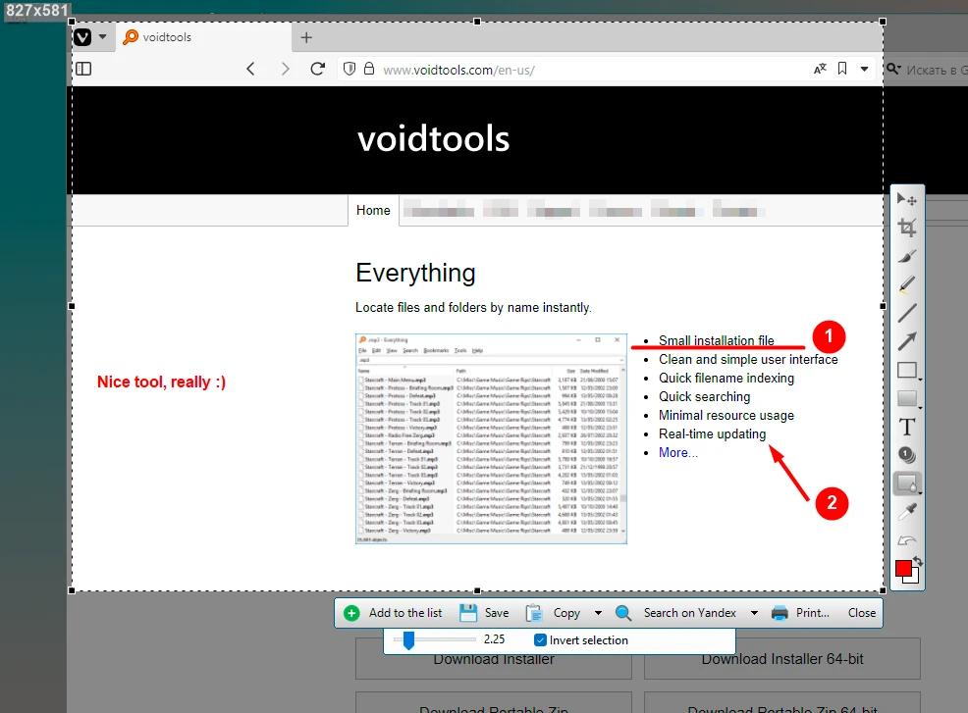
Task: Select the Brush drawing tool
Action: tap(906, 256)
